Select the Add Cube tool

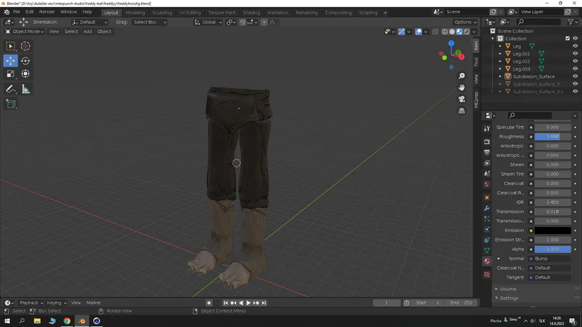pos(10,104)
